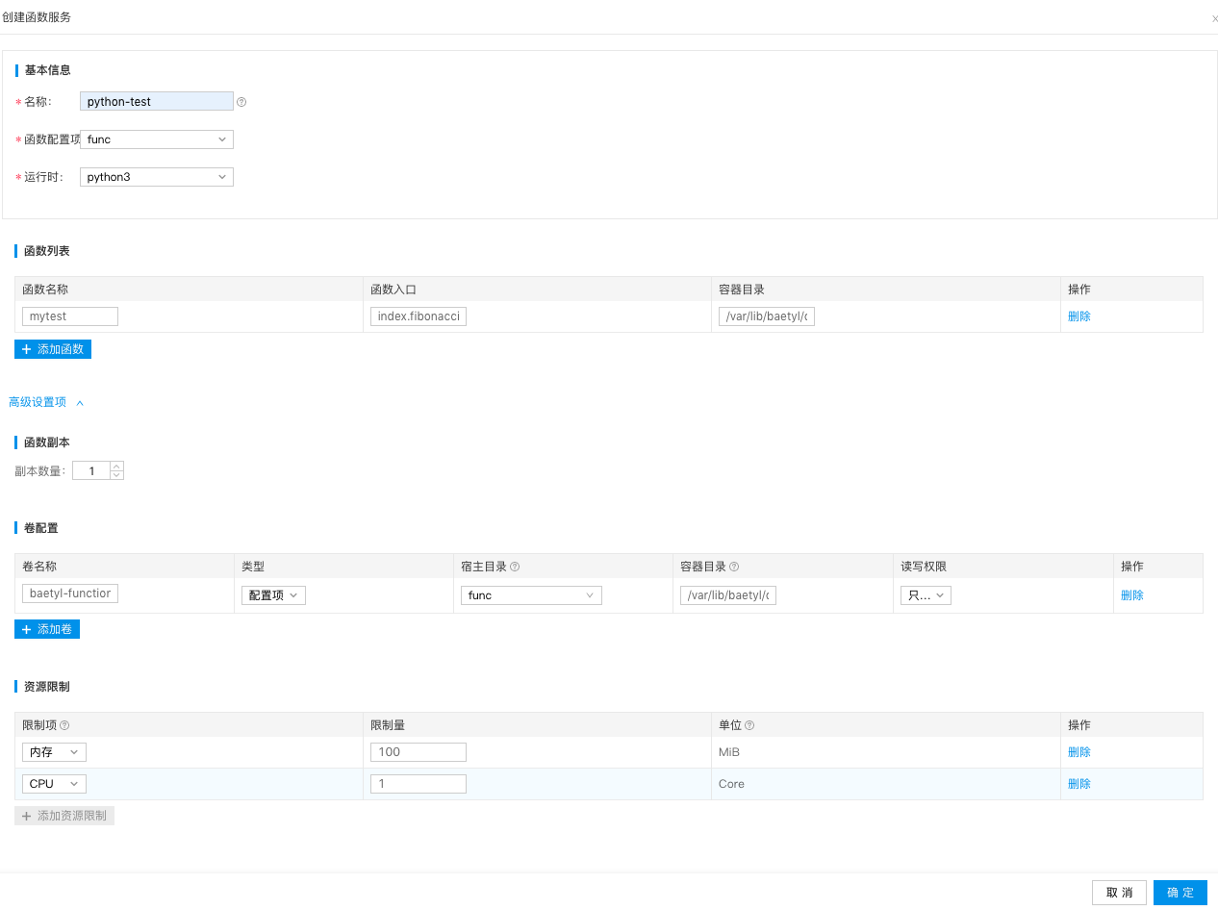Viewport: 1218px width, 909px height.
Task: Click the MiB unit text
Action: tap(729, 752)
